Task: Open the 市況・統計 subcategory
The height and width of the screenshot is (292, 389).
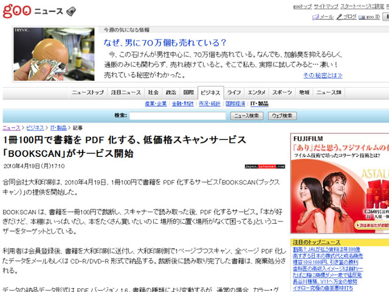Action: [210, 104]
